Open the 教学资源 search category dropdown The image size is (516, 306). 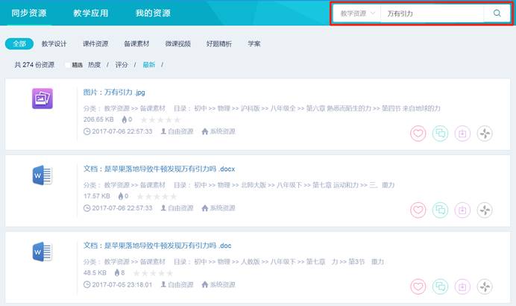coord(357,13)
